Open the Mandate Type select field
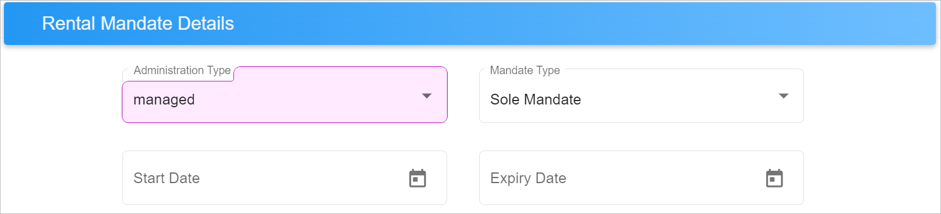This screenshot has width=941, height=214. point(641,95)
